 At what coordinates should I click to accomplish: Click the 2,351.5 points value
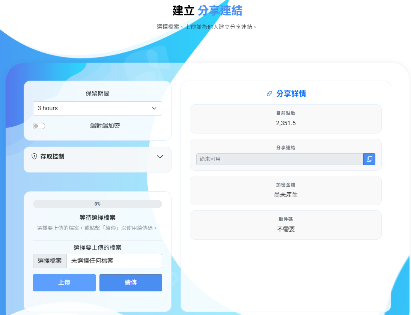coord(286,123)
